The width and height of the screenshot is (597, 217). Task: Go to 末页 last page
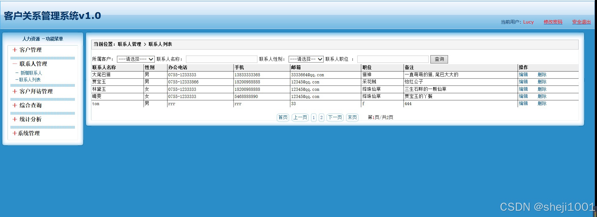pos(352,117)
